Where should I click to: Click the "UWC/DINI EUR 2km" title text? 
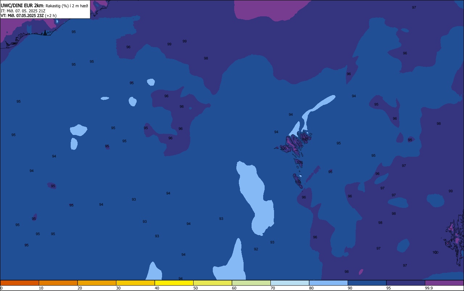pyautogui.click(x=22, y=5)
